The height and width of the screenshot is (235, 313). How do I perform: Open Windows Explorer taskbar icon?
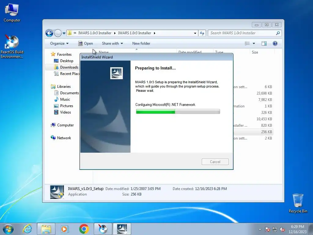click(x=46, y=229)
